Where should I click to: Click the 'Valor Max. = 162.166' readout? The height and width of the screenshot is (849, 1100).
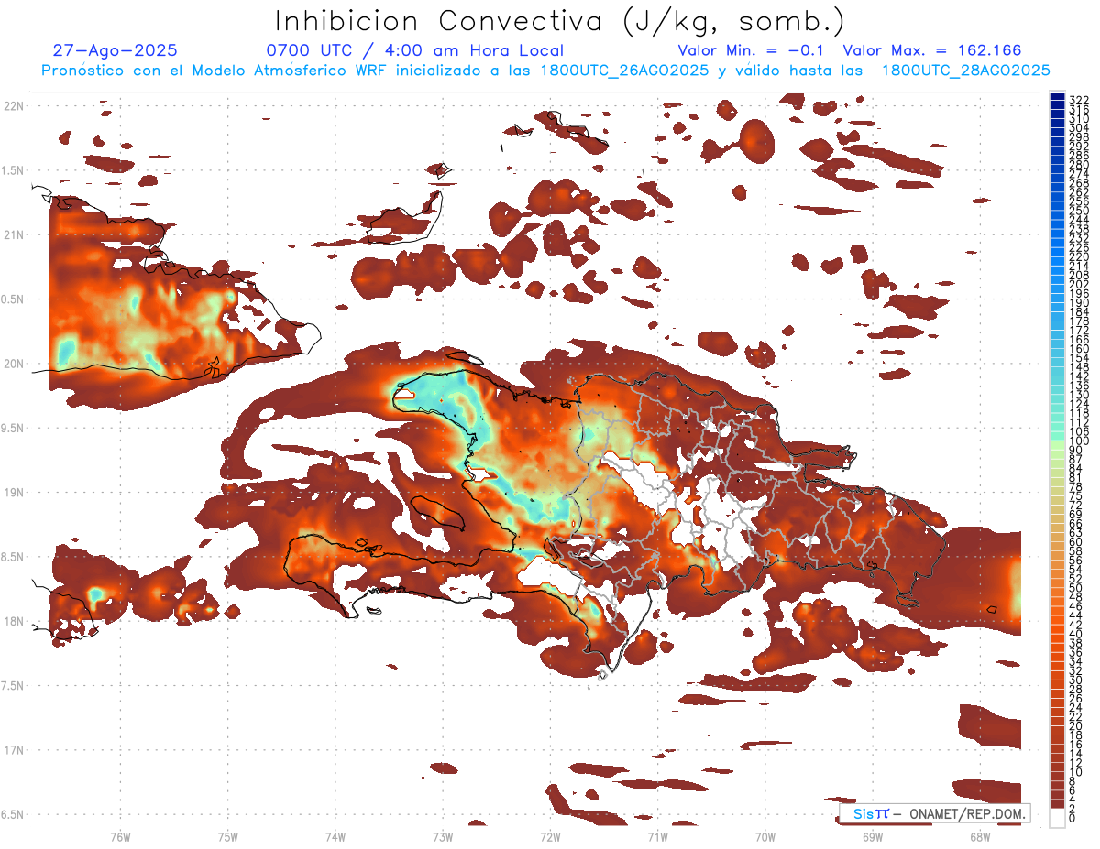(932, 51)
